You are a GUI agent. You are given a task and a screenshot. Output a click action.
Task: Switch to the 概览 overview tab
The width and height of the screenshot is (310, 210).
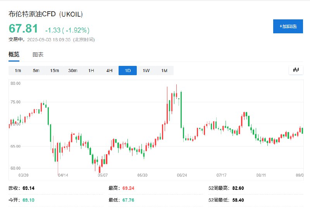click(14, 54)
